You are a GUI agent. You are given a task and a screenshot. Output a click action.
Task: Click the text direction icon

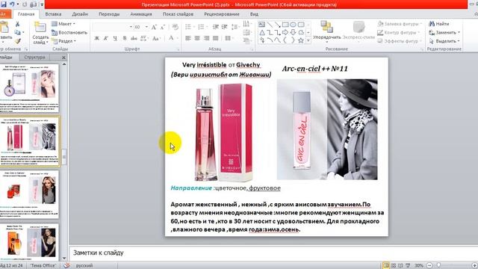(246, 24)
